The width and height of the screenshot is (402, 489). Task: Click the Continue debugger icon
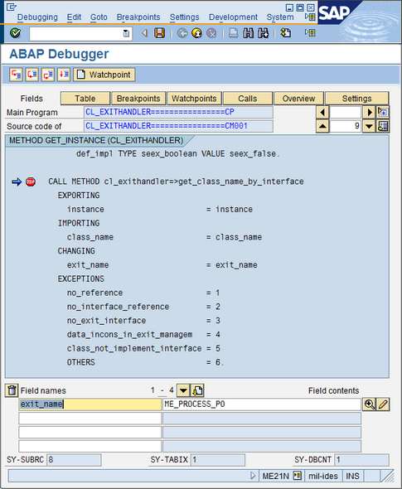[64, 75]
